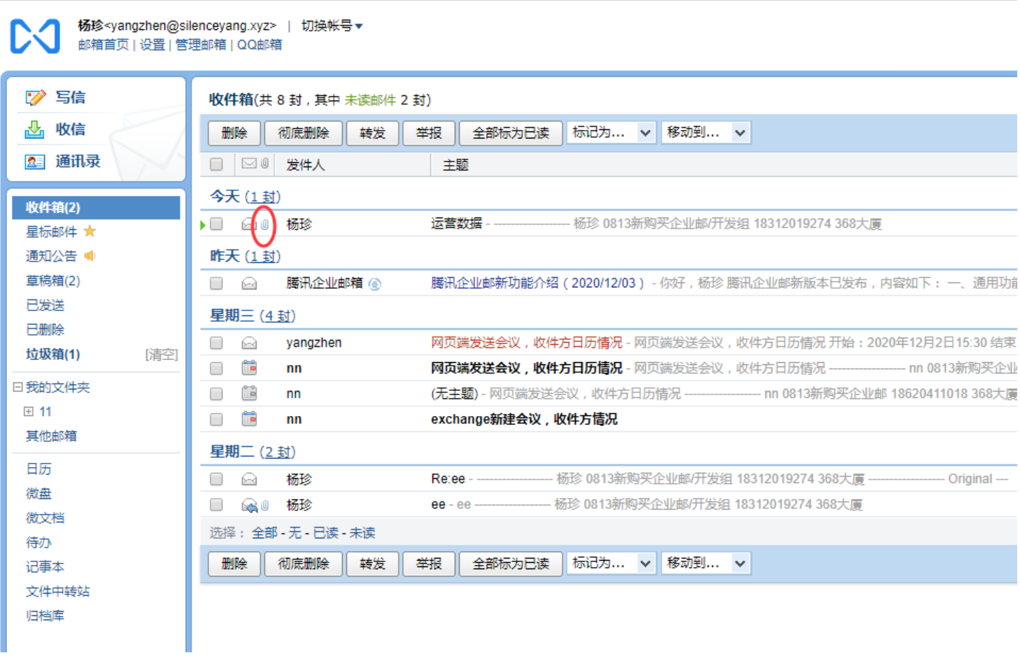This screenshot has width=1020, height=660.
Task: Check the yangzhen mail checkbox
Action: [216, 343]
